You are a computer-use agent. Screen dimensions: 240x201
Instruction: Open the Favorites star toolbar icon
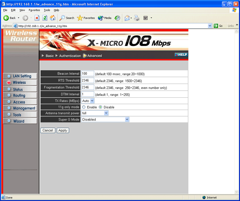[80, 18]
